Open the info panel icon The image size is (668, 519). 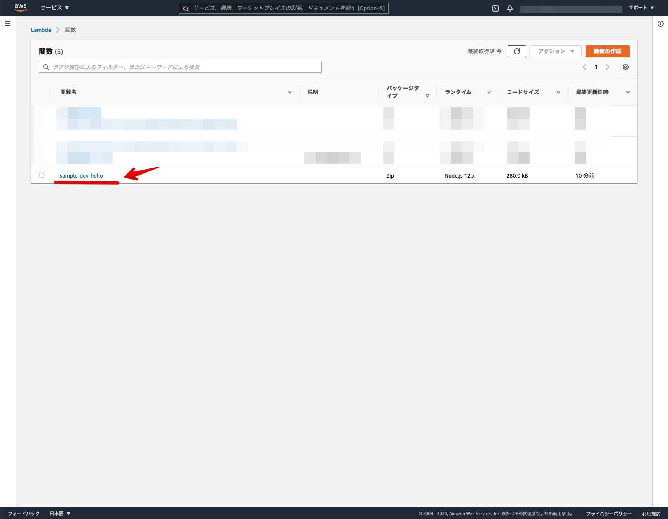pyautogui.click(x=661, y=24)
